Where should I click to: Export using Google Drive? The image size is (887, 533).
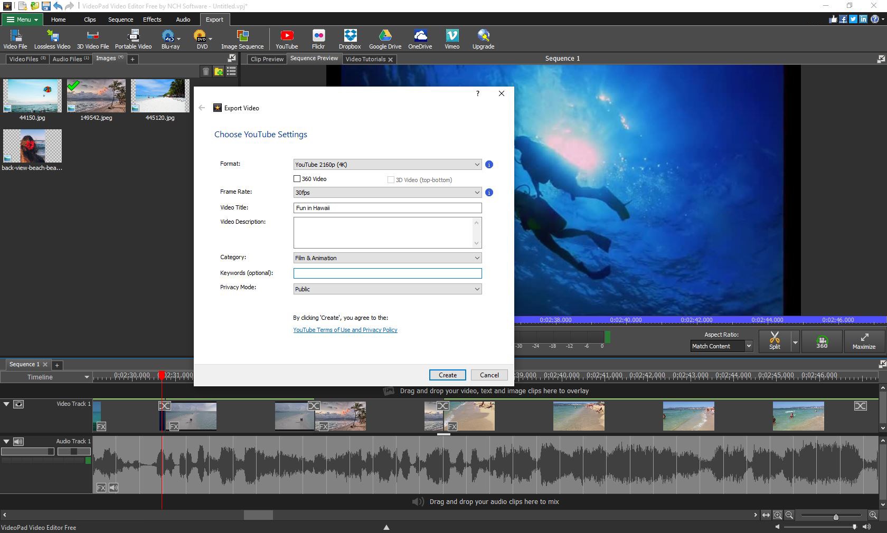384,39
